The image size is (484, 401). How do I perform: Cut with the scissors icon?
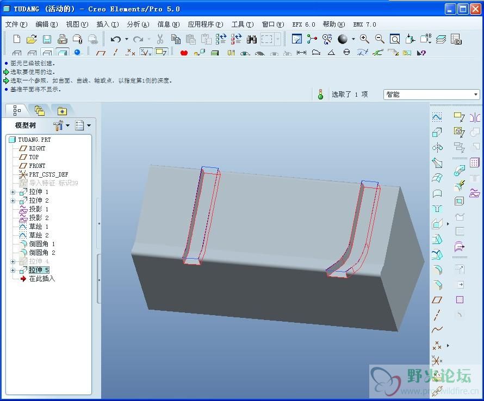pyautogui.click(x=160, y=39)
